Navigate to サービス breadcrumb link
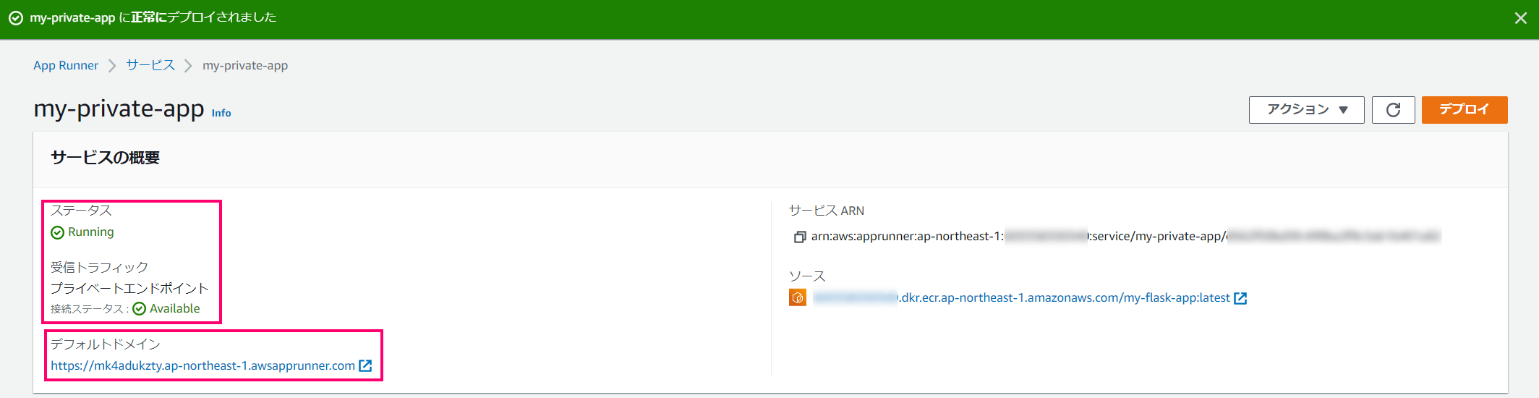Viewport: 1539px width, 398px height. 150,65
